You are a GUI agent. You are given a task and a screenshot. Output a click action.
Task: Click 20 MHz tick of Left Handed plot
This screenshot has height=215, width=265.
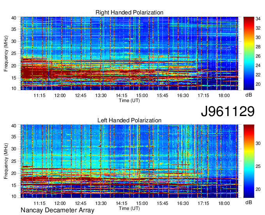pyautogui.click(x=14, y=173)
